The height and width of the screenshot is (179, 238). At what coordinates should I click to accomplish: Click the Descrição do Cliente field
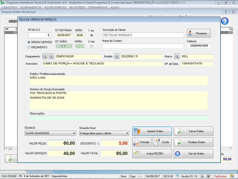tap(143, 35)
